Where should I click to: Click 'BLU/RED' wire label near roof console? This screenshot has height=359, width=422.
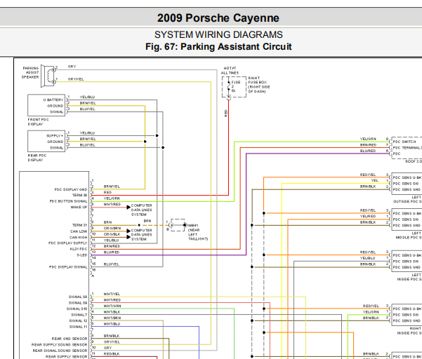[368, 151]
